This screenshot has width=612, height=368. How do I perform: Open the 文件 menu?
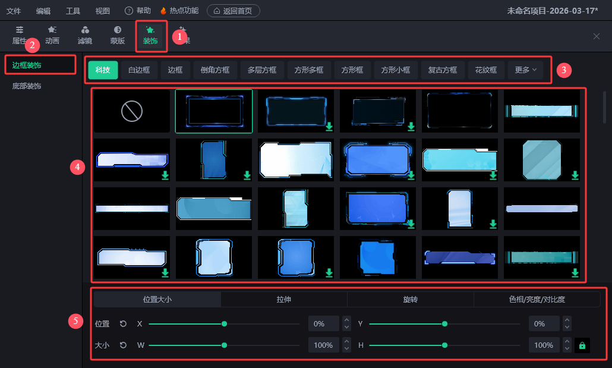point(14,11)
